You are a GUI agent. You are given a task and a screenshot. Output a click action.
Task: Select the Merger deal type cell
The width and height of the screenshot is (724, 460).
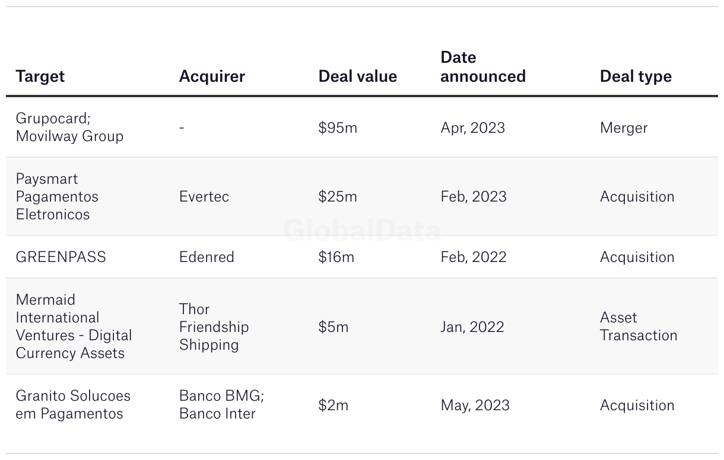click(624, 128)
